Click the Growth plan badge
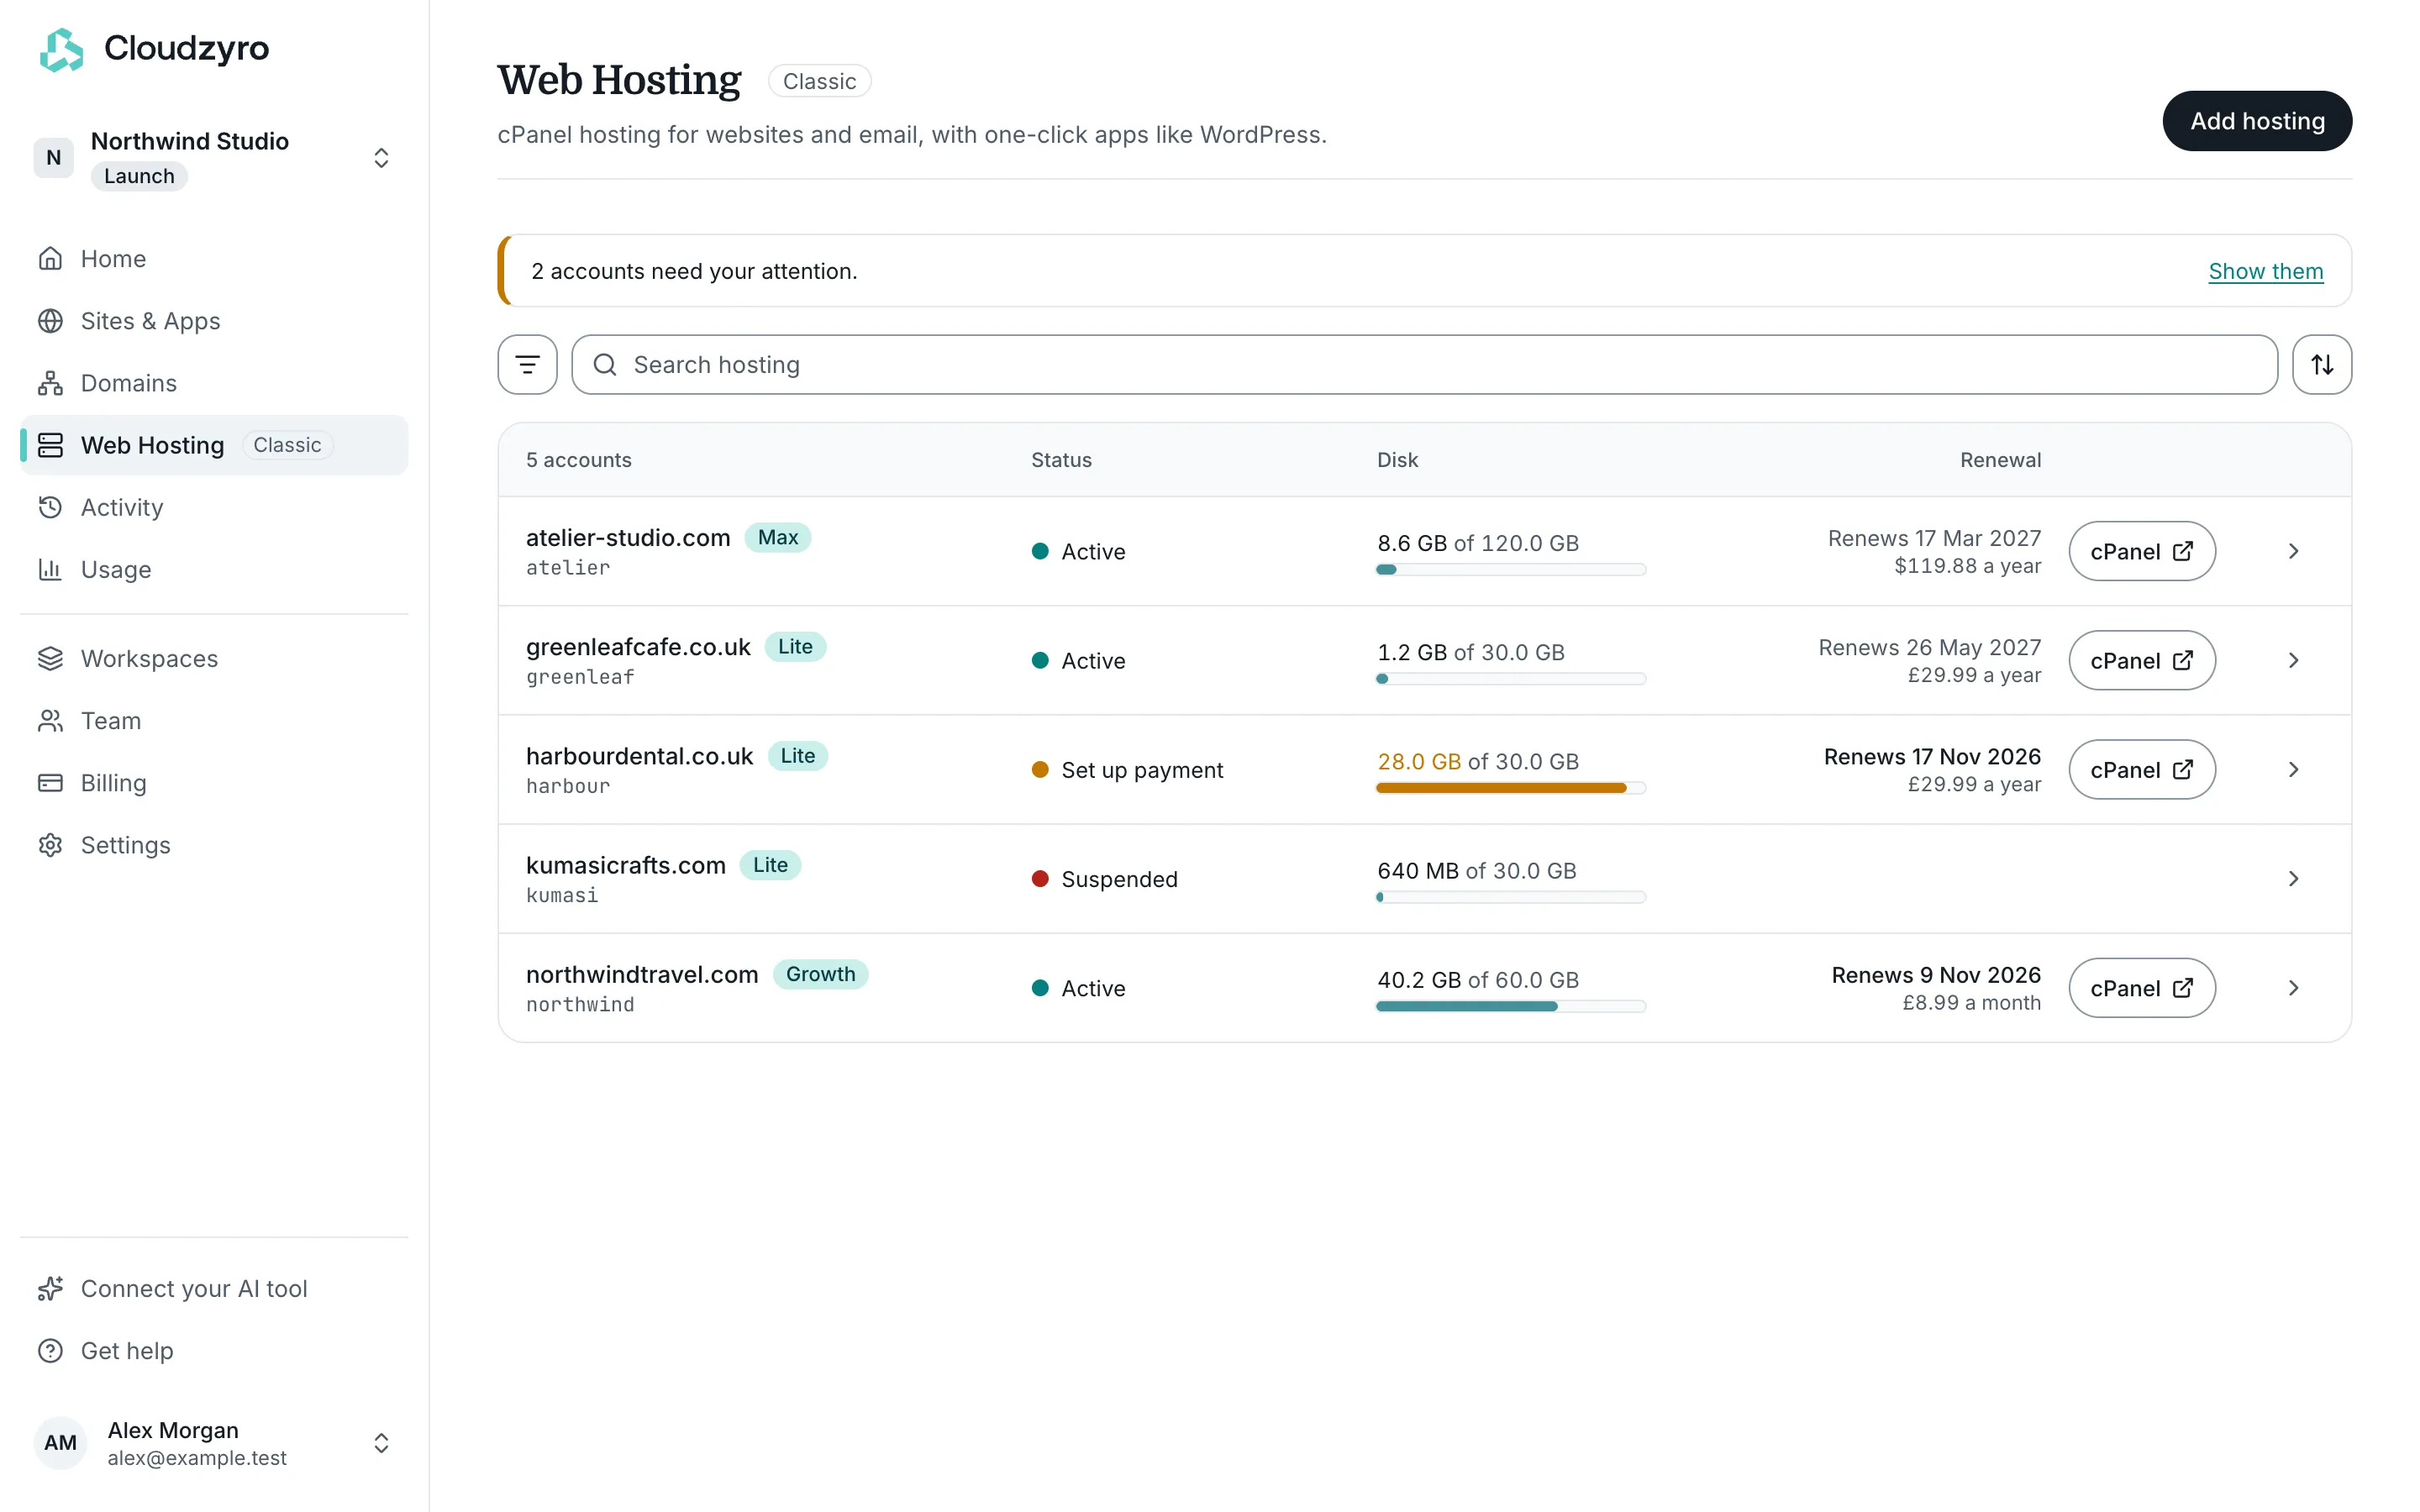This screenshot has width=2420, height=1512. tap(820, 974)
